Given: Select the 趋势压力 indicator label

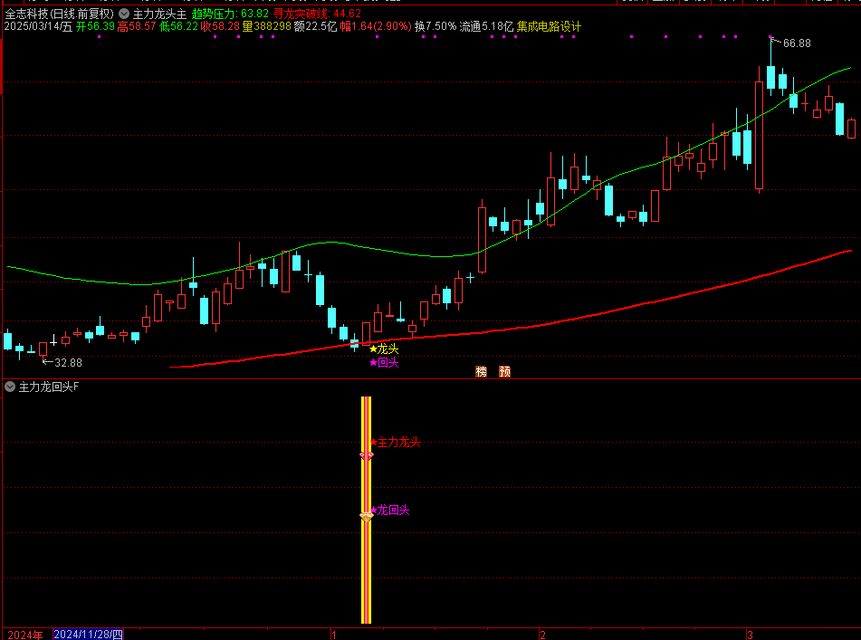Looking at the screenshot, I should 214,14.
